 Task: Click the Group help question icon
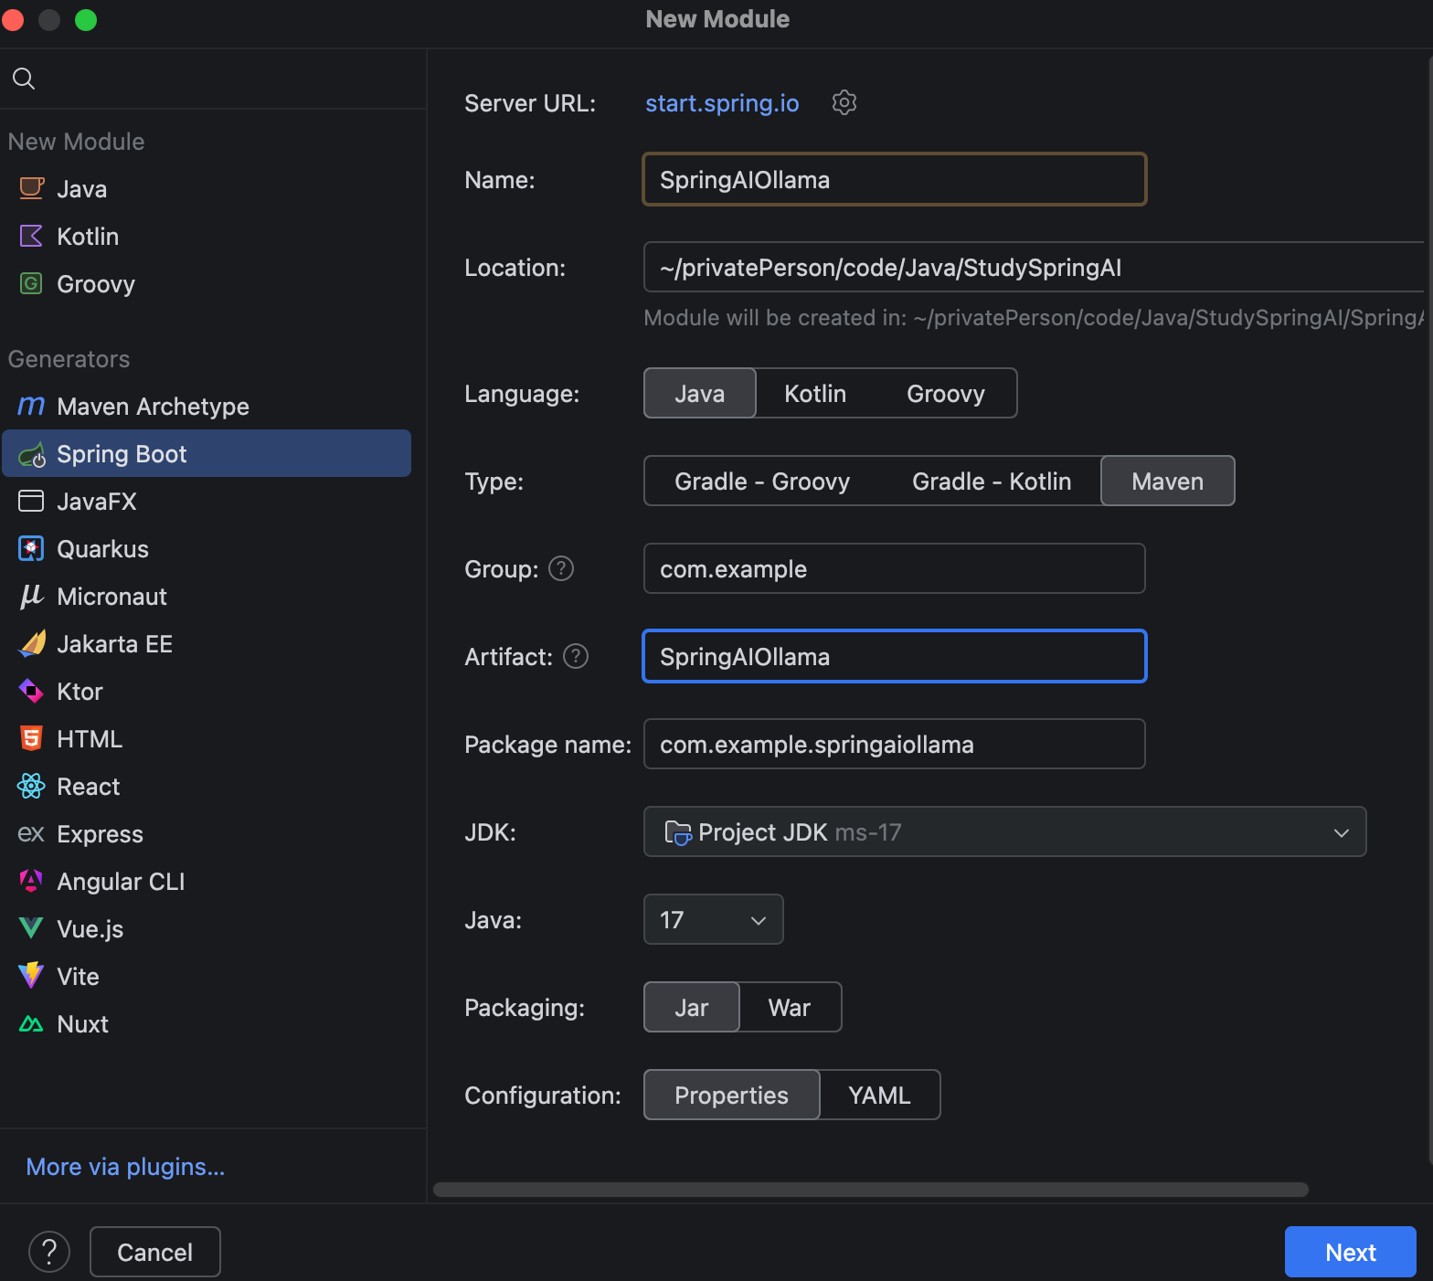(561, 568)
